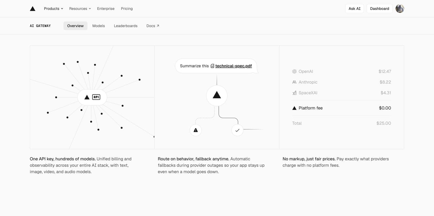Click the OpenAI logo icon

tap(294, 72)
